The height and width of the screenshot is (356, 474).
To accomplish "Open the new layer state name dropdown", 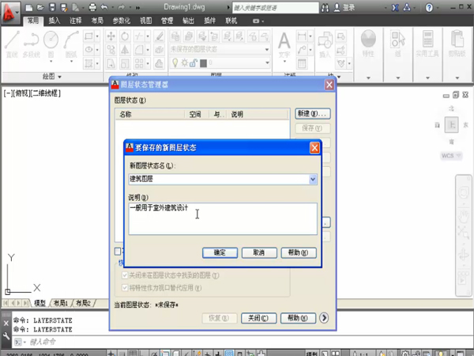I will [313, 180].
